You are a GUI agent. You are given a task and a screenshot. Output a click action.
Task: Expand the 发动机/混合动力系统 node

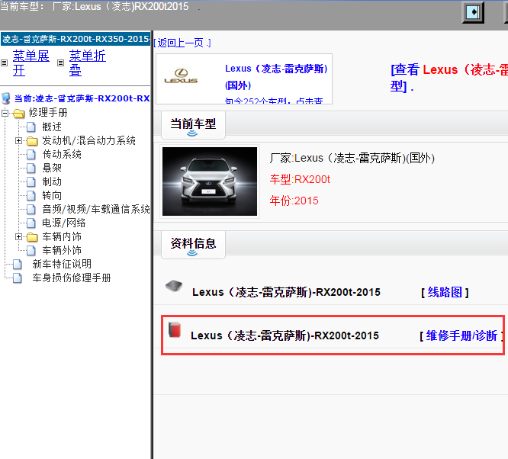tap(18, 140)
